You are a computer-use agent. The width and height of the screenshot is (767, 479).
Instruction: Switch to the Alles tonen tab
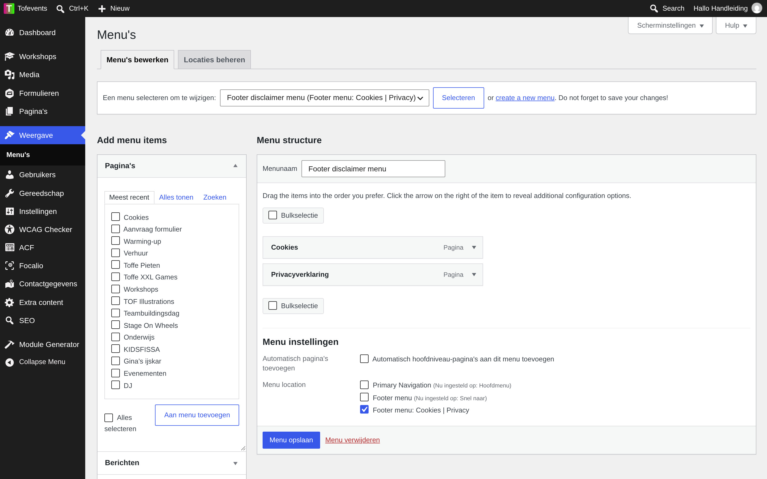pos(176,197)
